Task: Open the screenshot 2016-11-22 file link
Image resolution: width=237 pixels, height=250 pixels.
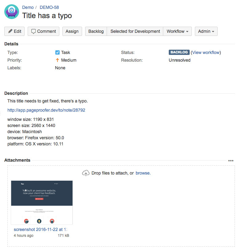Action: (x=41, y=229)
